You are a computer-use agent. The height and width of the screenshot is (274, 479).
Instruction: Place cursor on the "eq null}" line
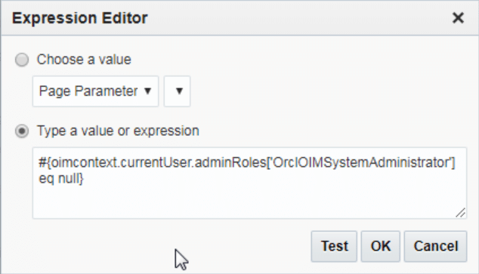click(x=61, y=178)
